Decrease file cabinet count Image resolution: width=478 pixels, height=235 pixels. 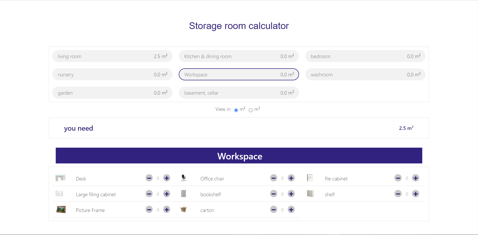pos(398,178)
